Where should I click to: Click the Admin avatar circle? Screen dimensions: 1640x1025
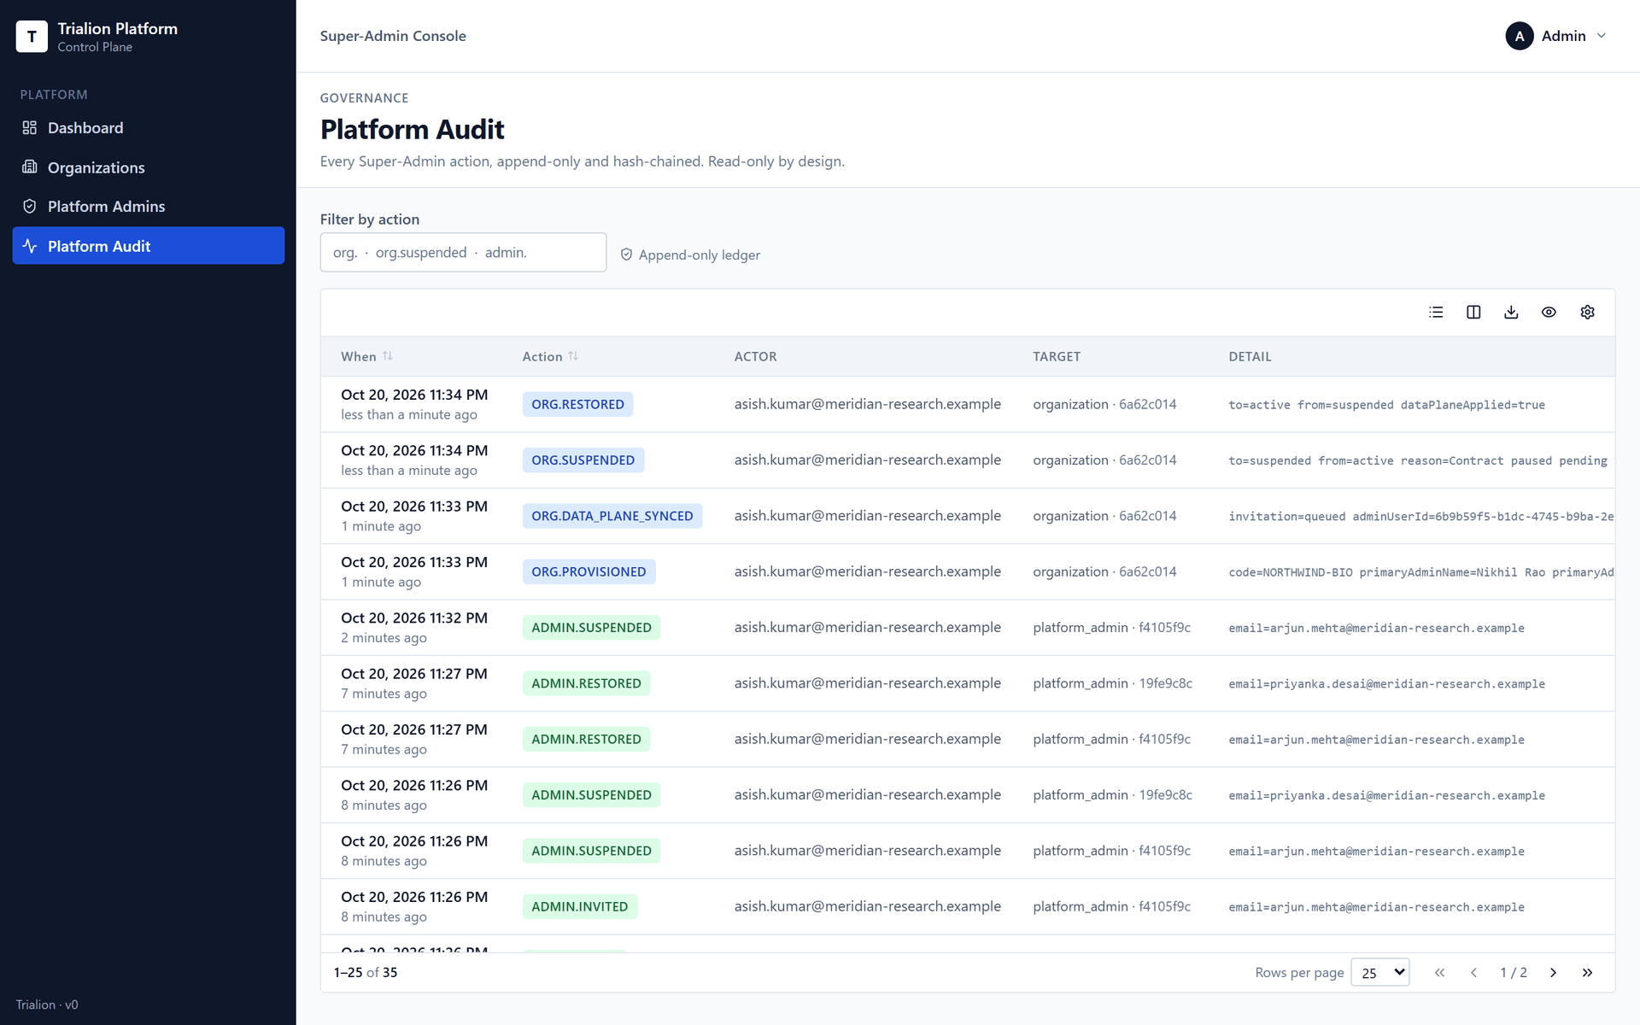tap(1519, 36)
